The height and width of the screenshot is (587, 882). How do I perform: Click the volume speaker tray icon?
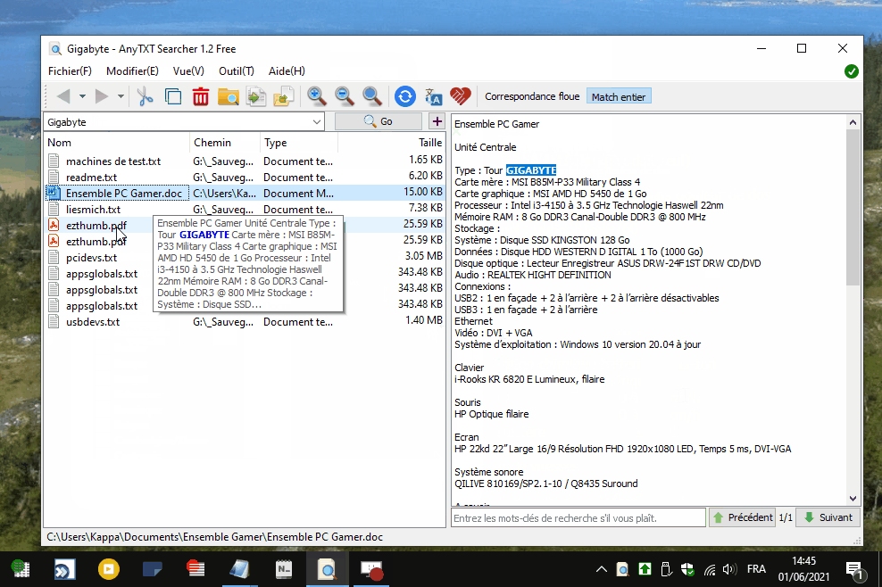729,569
